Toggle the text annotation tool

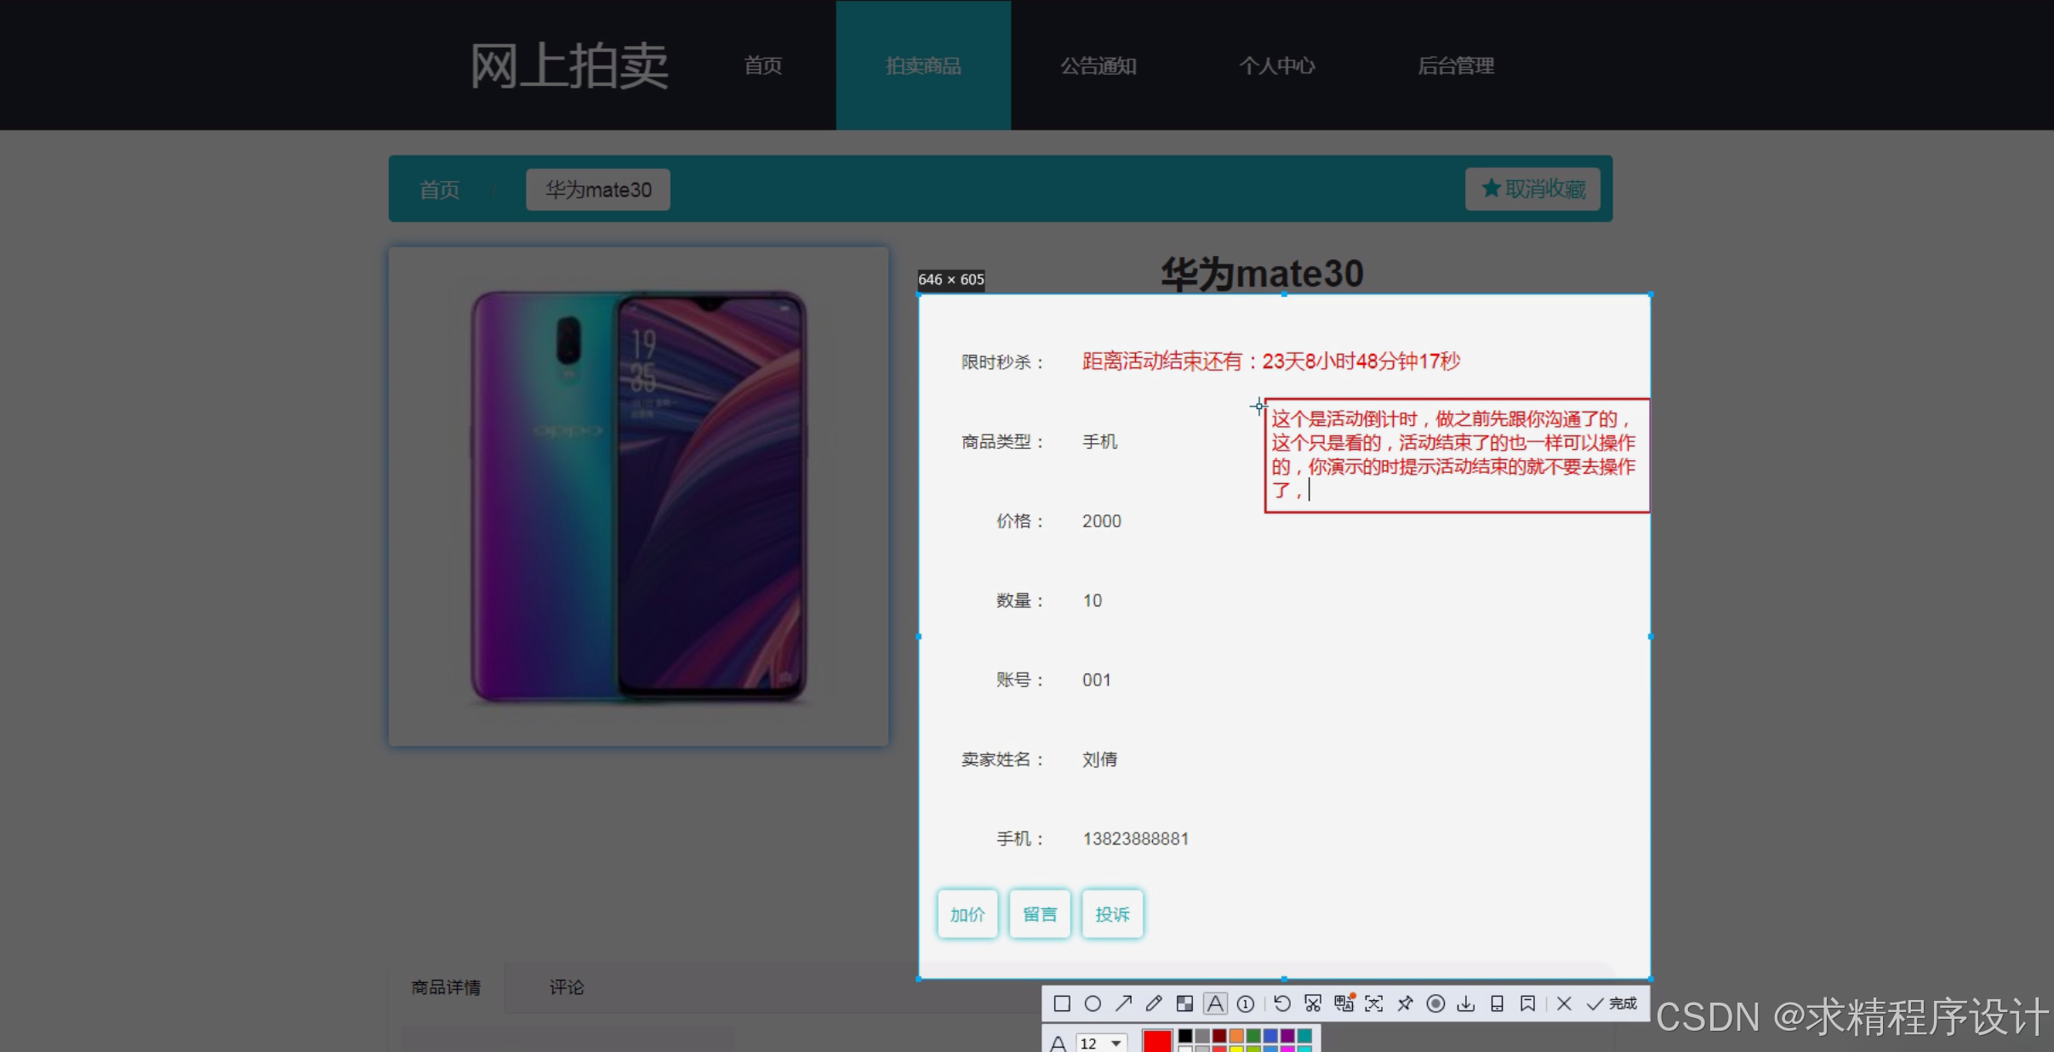(1215, 1004)
